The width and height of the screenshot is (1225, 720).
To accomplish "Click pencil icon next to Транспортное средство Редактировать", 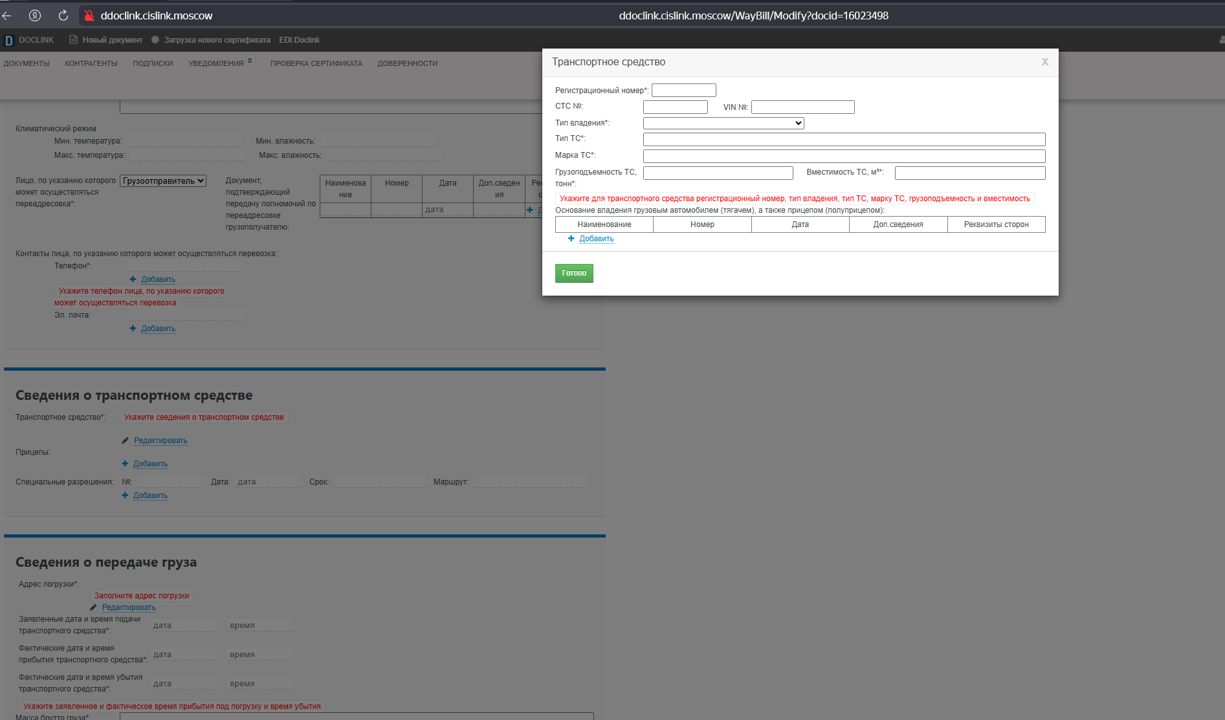I will click(126, 441).
